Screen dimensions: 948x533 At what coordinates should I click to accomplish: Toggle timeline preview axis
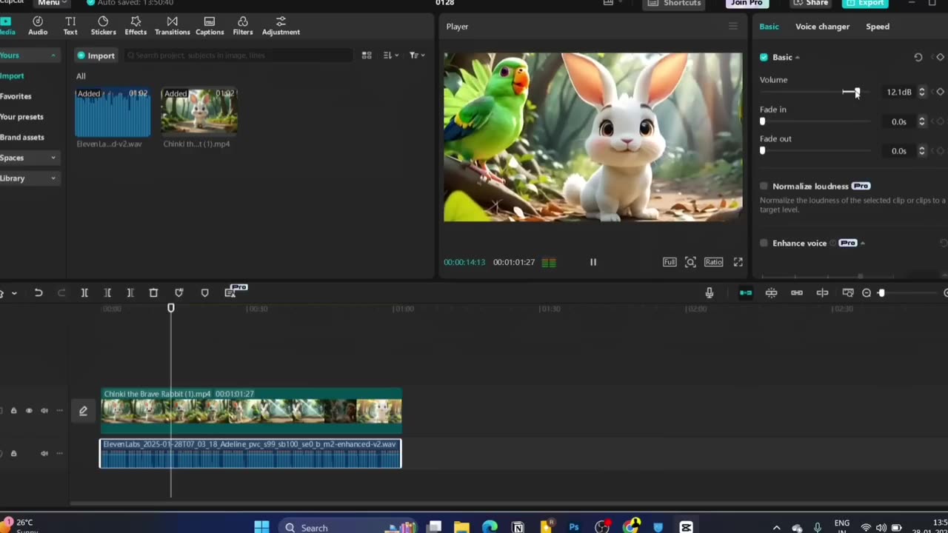click(x=822, y=293)
